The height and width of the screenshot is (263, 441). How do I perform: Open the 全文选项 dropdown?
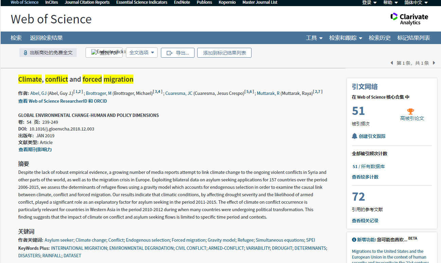142,53
